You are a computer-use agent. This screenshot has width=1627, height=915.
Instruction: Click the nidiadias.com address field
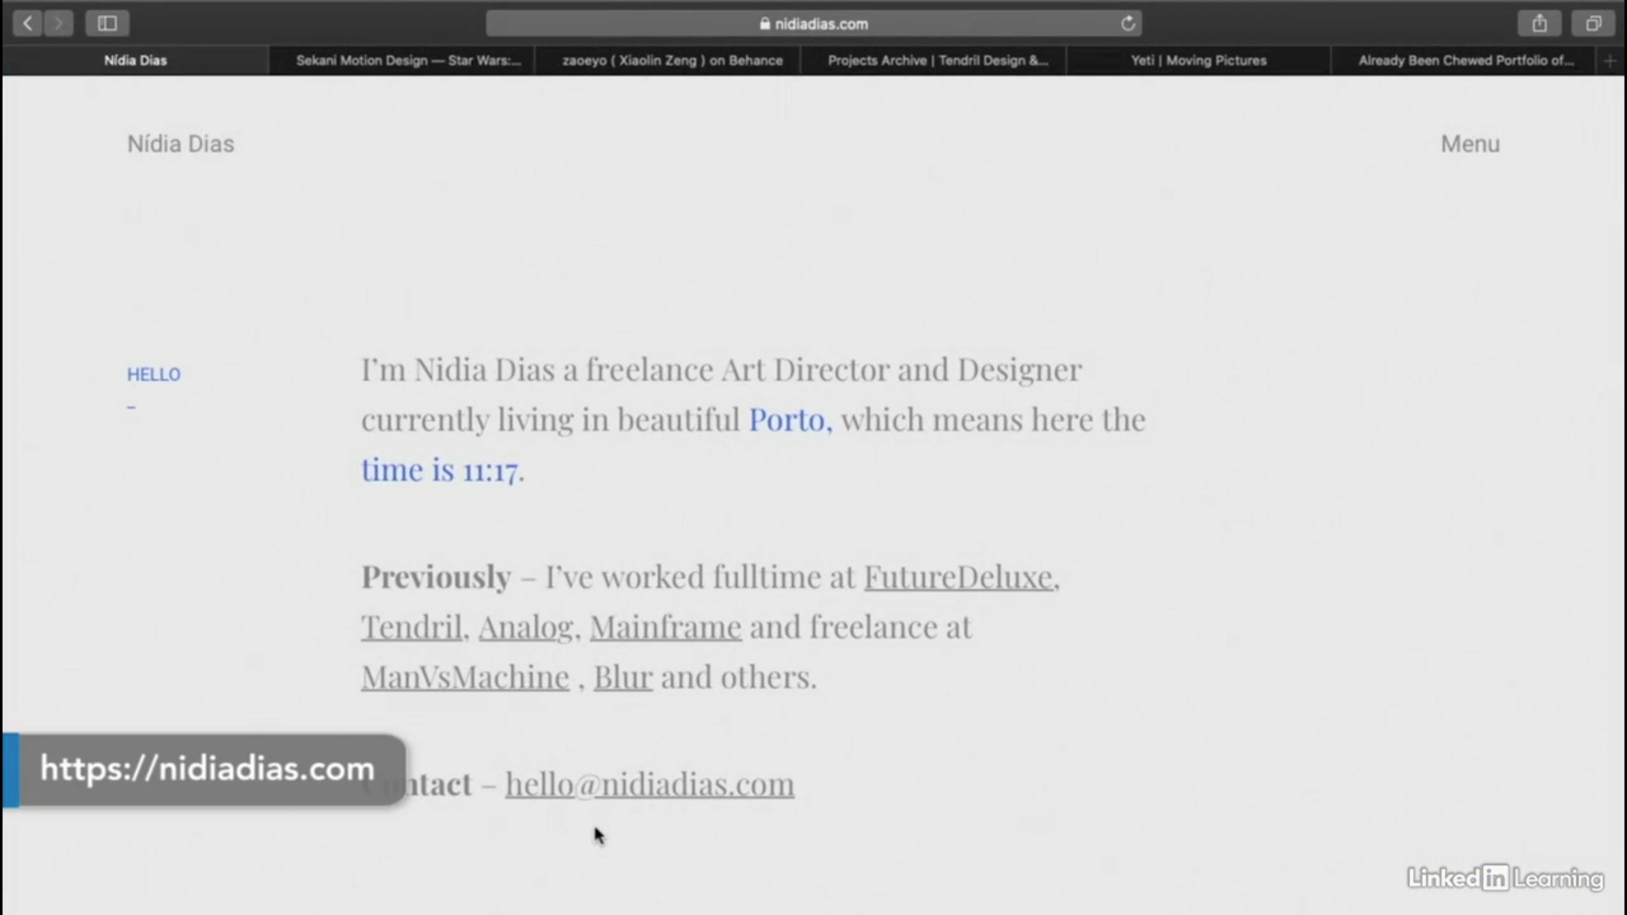[821, 24]
